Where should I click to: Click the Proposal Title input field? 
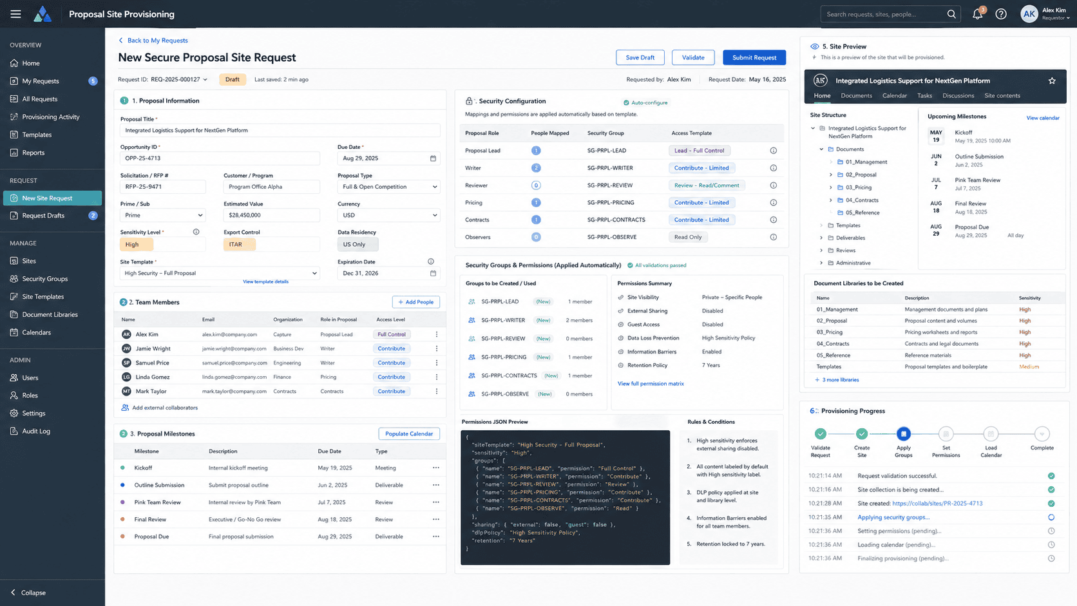point(280,130)
